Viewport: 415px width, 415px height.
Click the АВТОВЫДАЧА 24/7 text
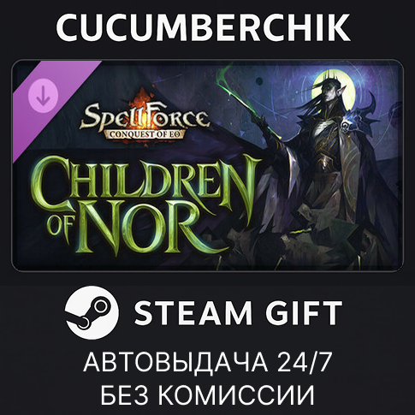(208, 362)
